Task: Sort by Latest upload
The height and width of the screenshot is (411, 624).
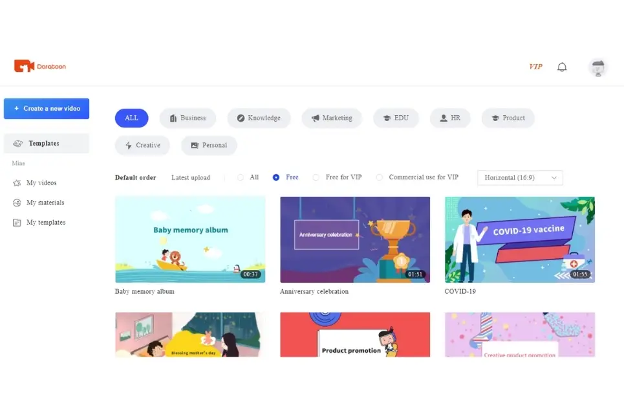Action: (191, 177)
